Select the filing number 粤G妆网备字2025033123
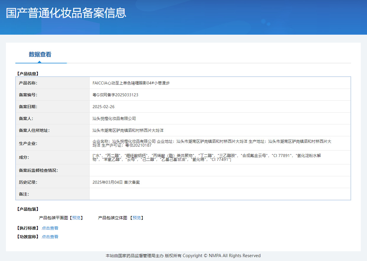Image resolution: width=367 pixels, height=261 pixels. 115,95
